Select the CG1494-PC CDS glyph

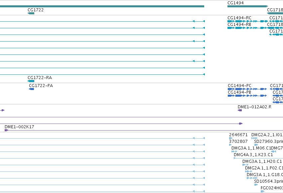pos(247,89)
